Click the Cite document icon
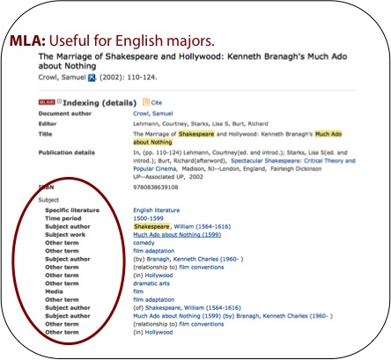 pyautogui.click(x=146, y=102)
